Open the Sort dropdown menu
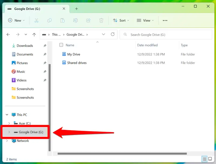216x164 pixels. (x=121, y=21)
